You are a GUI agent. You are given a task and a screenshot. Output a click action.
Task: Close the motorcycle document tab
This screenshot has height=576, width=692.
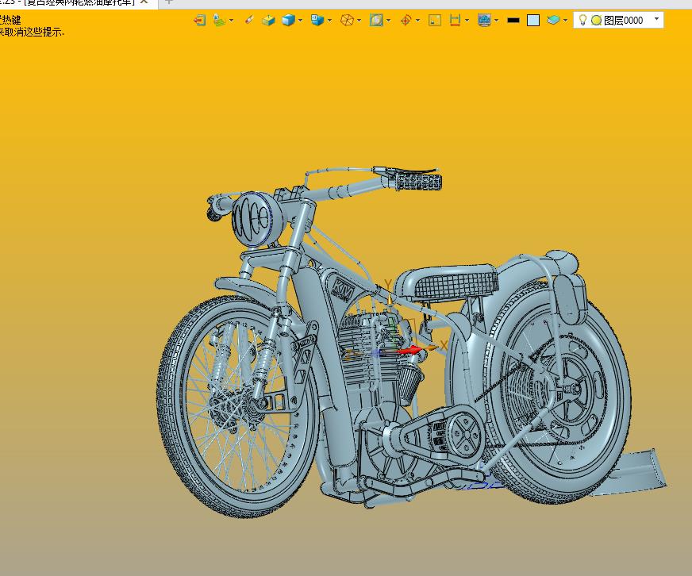[144, 2]
